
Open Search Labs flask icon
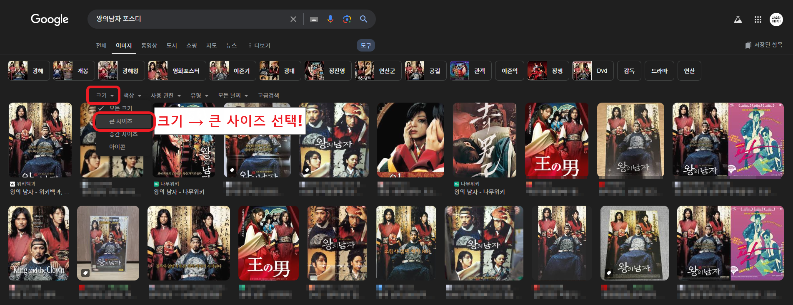[738, 20]
